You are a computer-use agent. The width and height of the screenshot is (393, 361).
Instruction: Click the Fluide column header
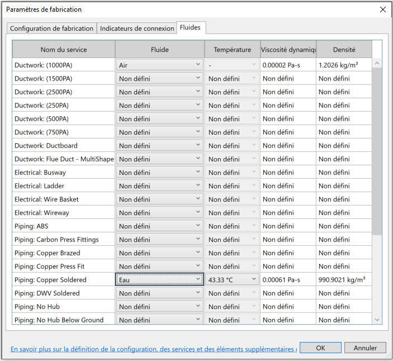pyautogui.click(x=160, y=50)
